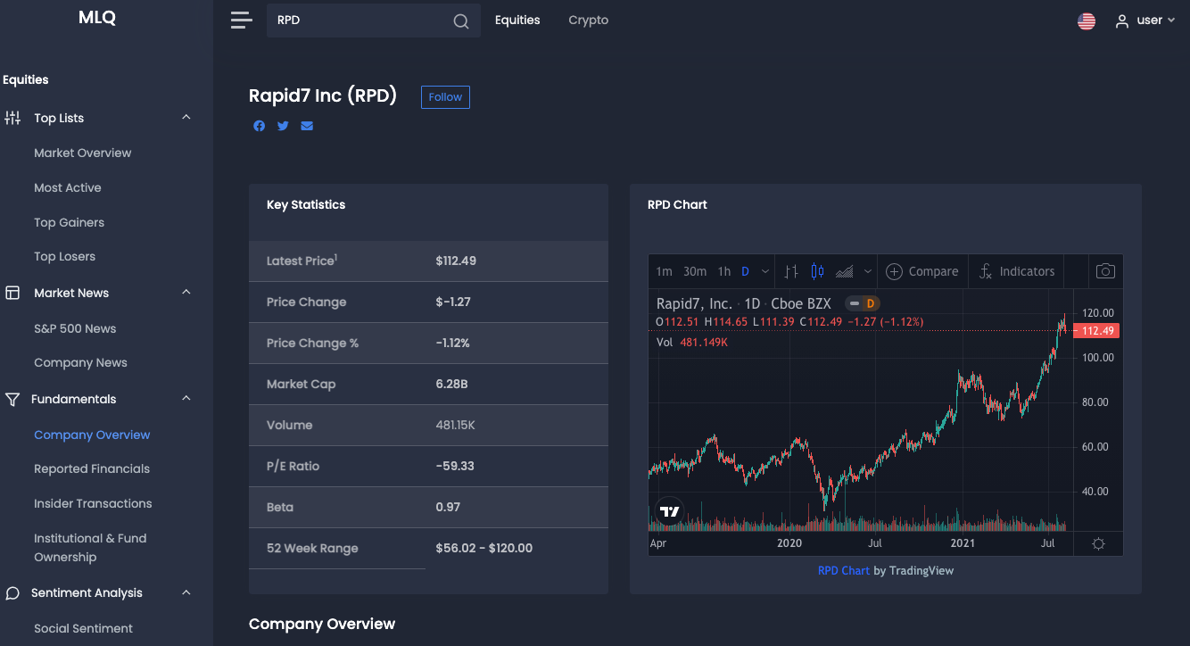The width and height of the screenshot is (1190, 646).
Task: Take chart snapshot with camera icon
Action: (x=1105, y=271)
